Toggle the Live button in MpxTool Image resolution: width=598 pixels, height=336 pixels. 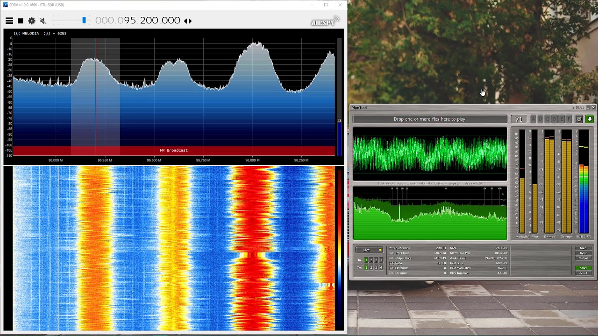pos(369,250)
